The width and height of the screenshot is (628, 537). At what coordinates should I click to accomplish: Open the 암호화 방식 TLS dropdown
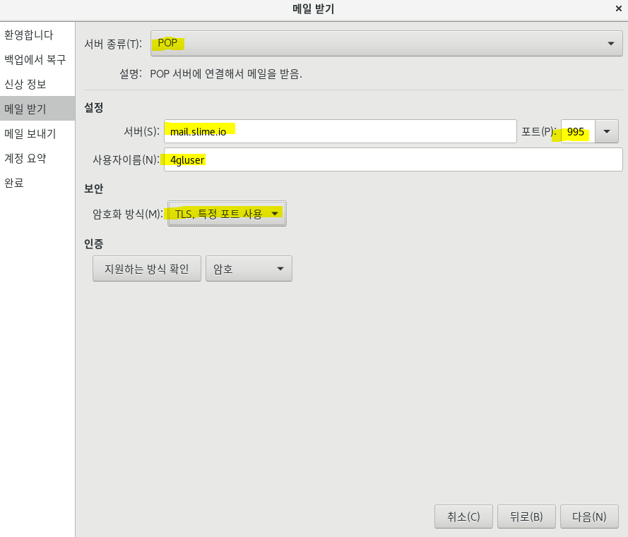(x=227, y=214)
